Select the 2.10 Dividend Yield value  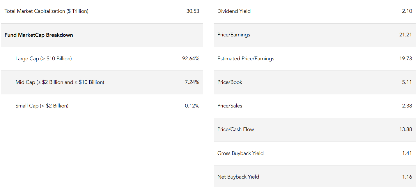pyautogui.click(x=407, y=11)
